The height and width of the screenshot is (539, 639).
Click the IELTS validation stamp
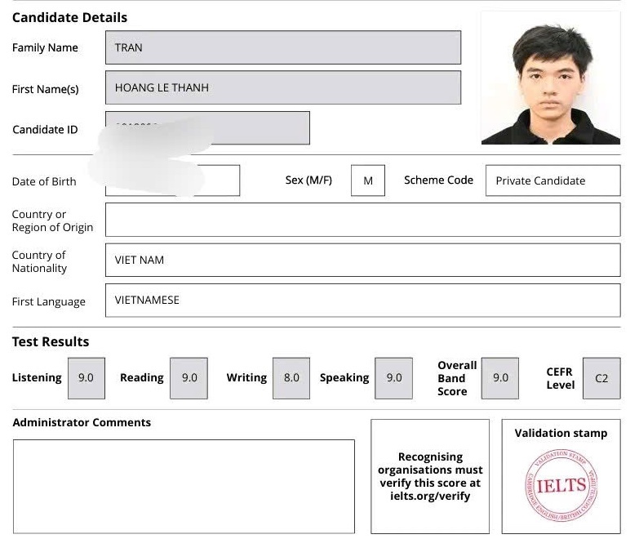560,485
